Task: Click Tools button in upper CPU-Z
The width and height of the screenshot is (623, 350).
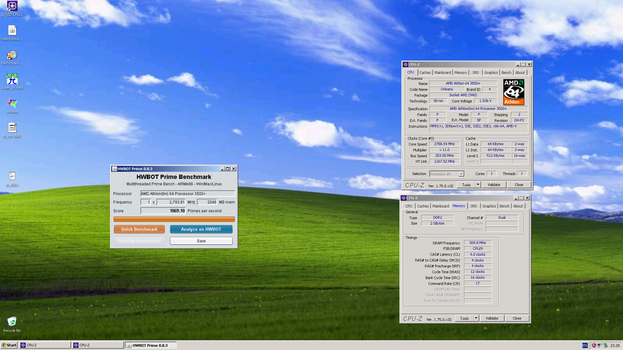Action: click(x=466, y=185)
